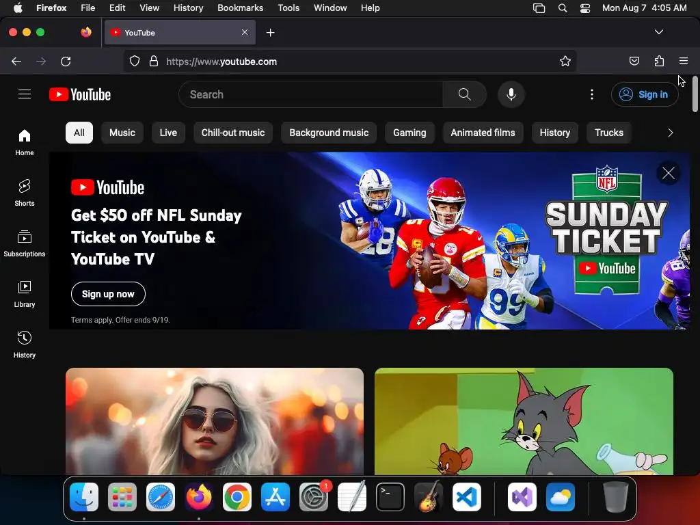Click the browser URL address bar
Screen dimensions: 700x525
[x=349, y=61]
